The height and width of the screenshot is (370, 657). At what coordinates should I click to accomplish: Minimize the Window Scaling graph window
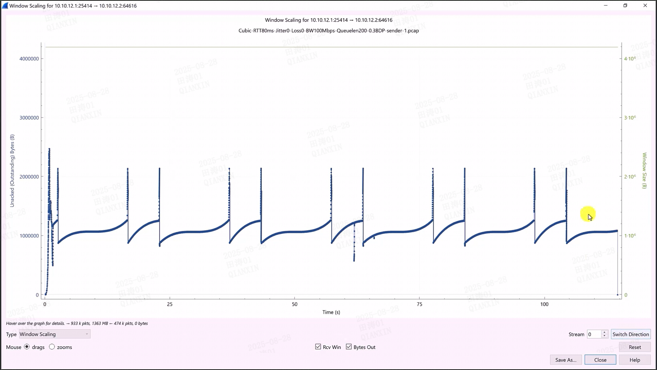(x=606, y=5)
